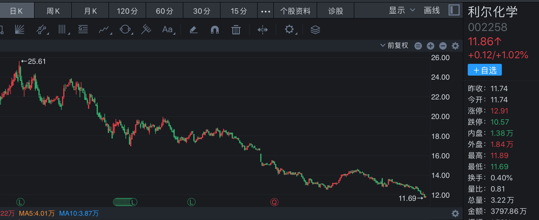Open the 前复权 adjustment dropdown
Image resolution: width=539 pixels, height=220 pixels.
pos(394,46)
